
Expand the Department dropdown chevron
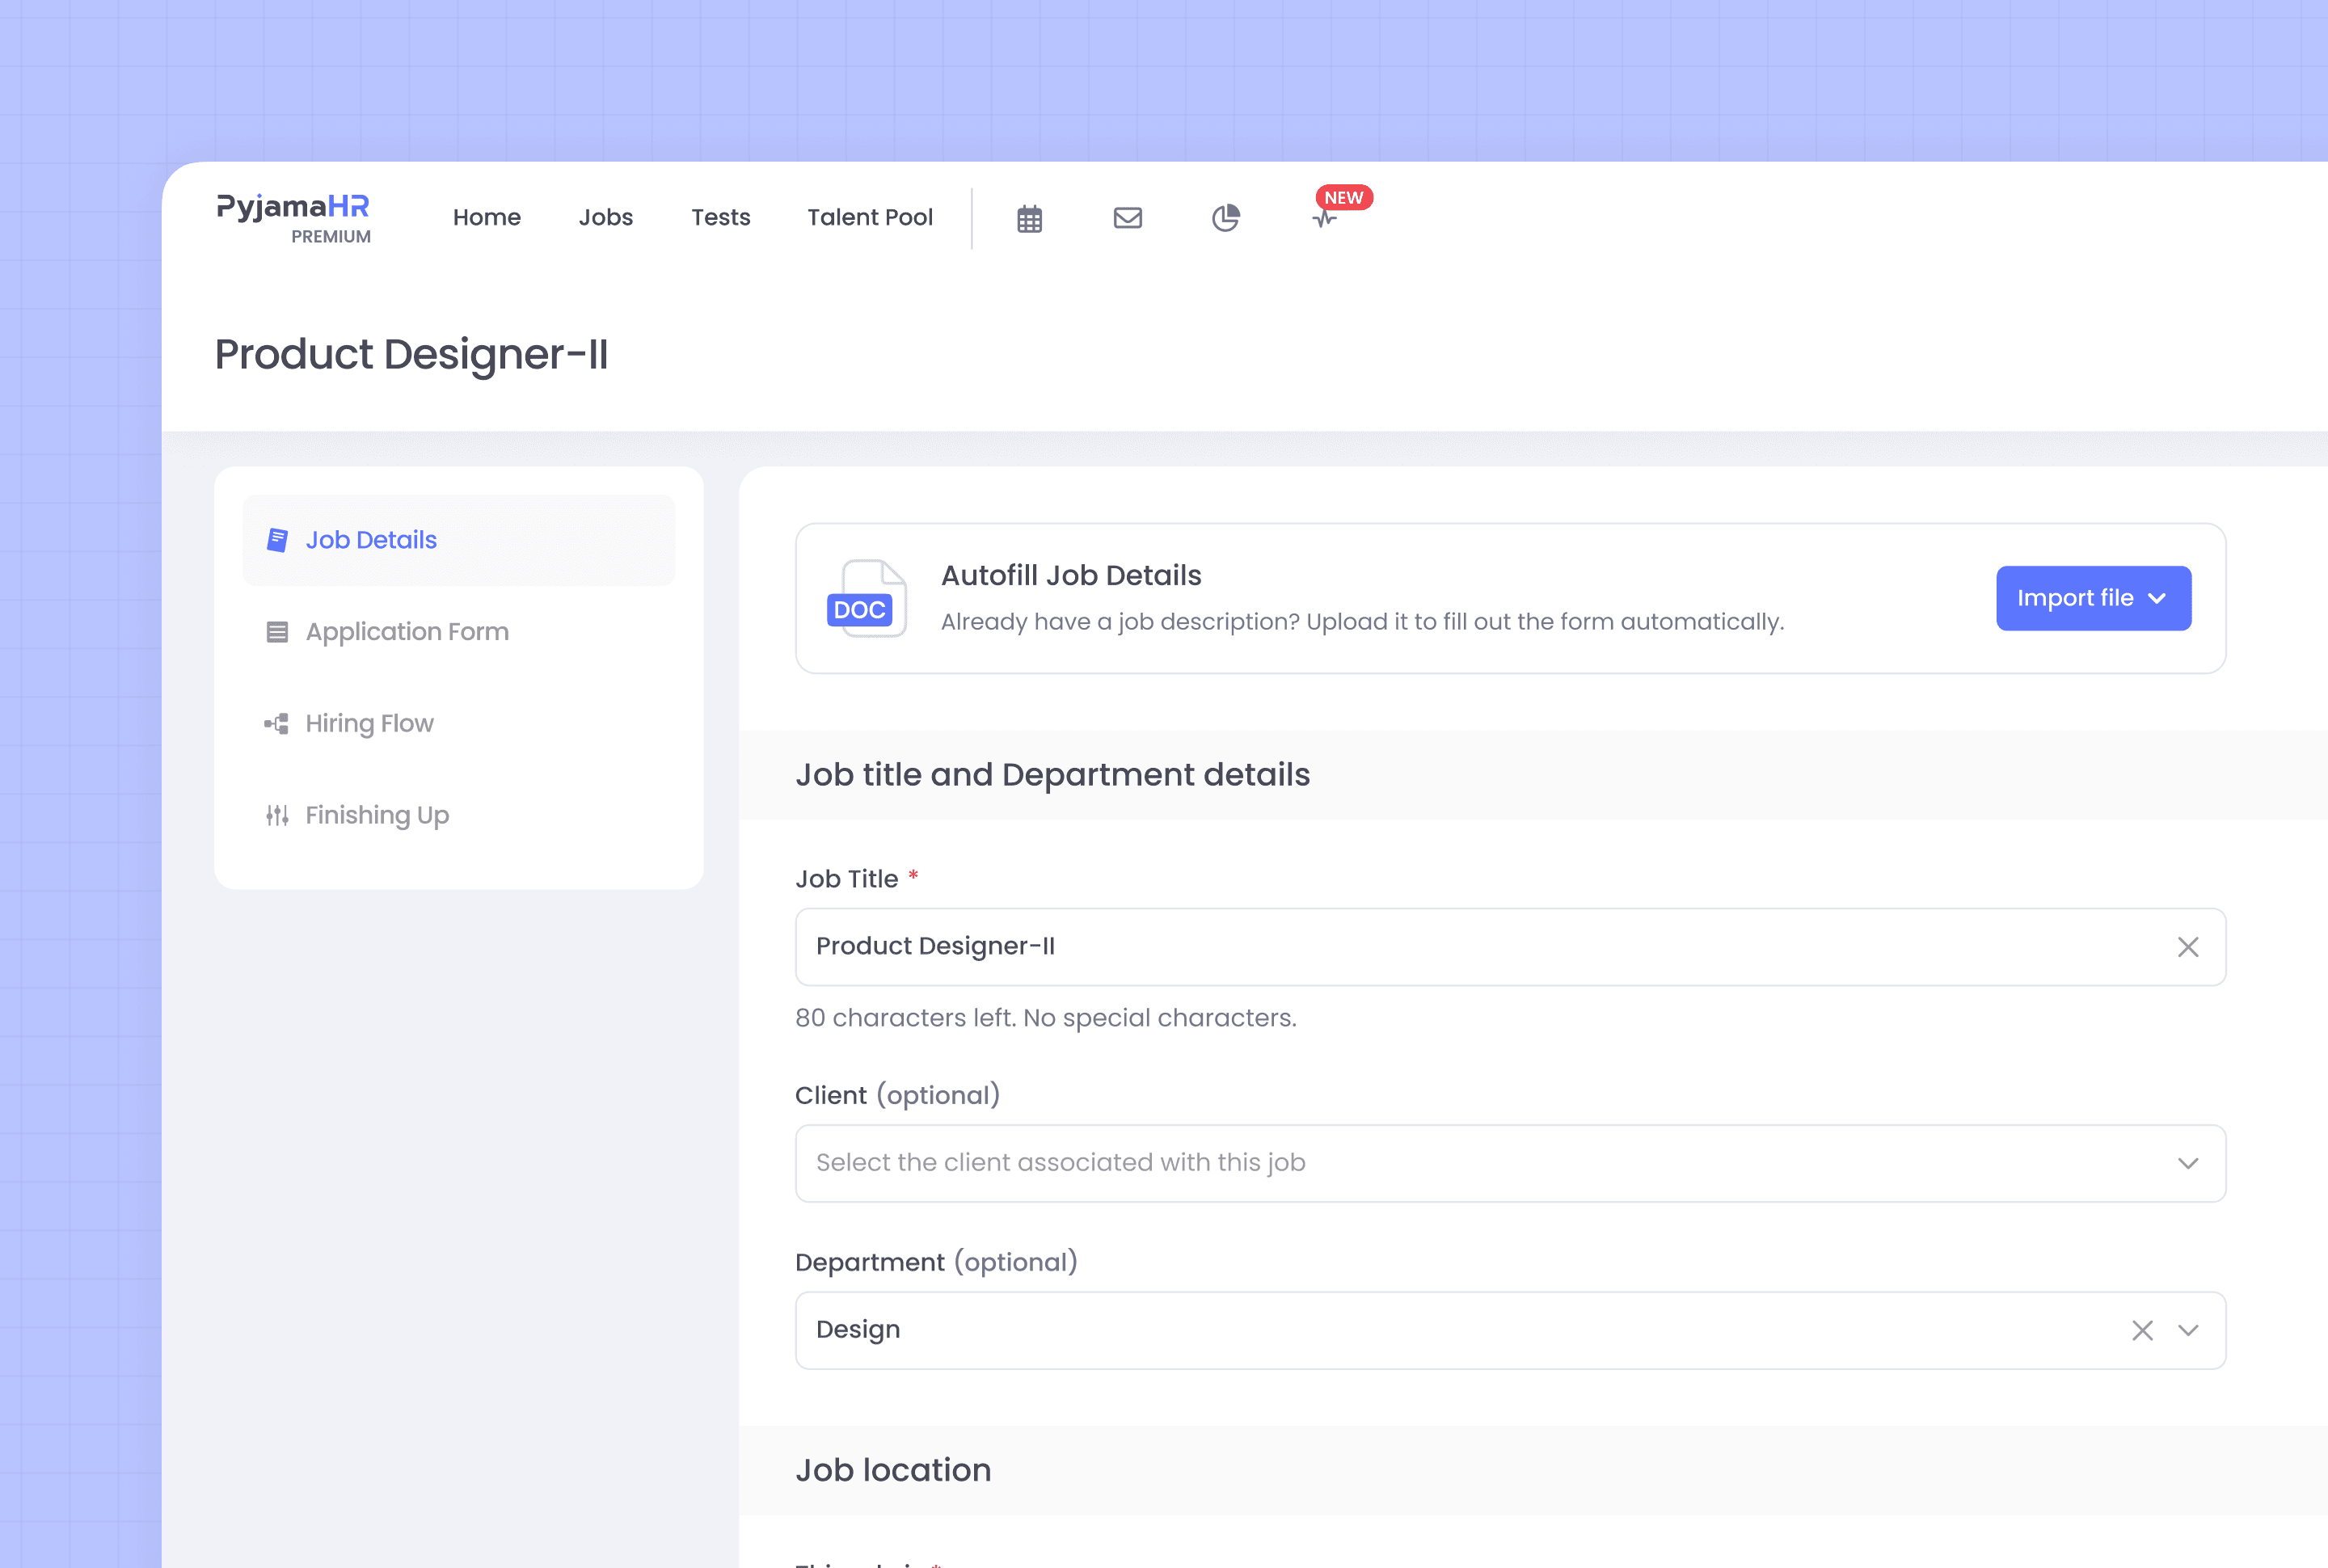2187,1330
